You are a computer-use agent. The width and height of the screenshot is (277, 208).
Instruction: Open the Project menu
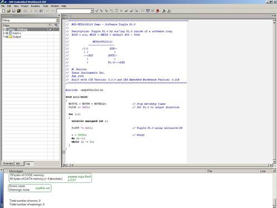coord(25,6)
